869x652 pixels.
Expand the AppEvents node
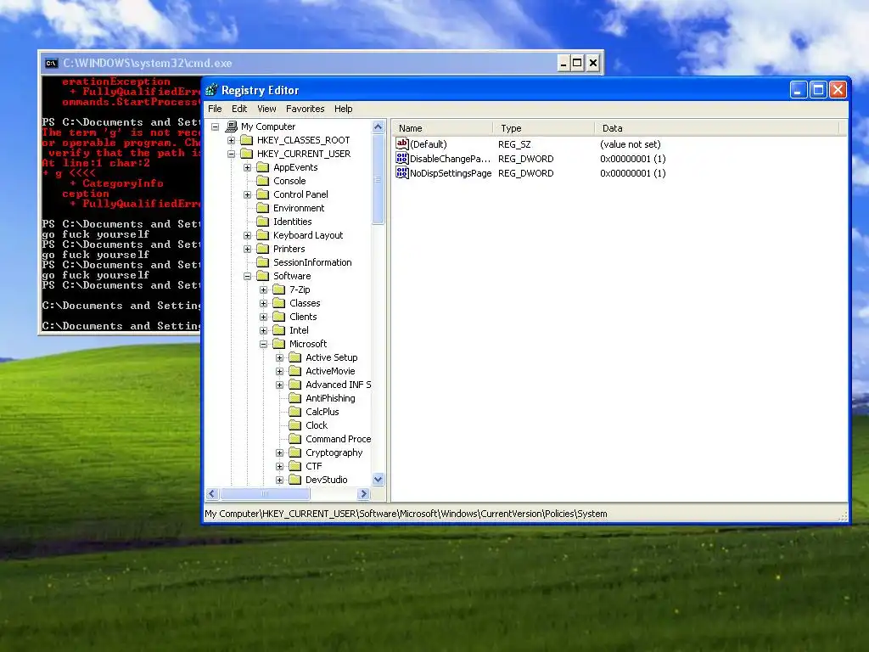pos(247,167)
